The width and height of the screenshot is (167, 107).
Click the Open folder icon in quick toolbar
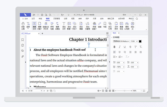tap(34, 15)
